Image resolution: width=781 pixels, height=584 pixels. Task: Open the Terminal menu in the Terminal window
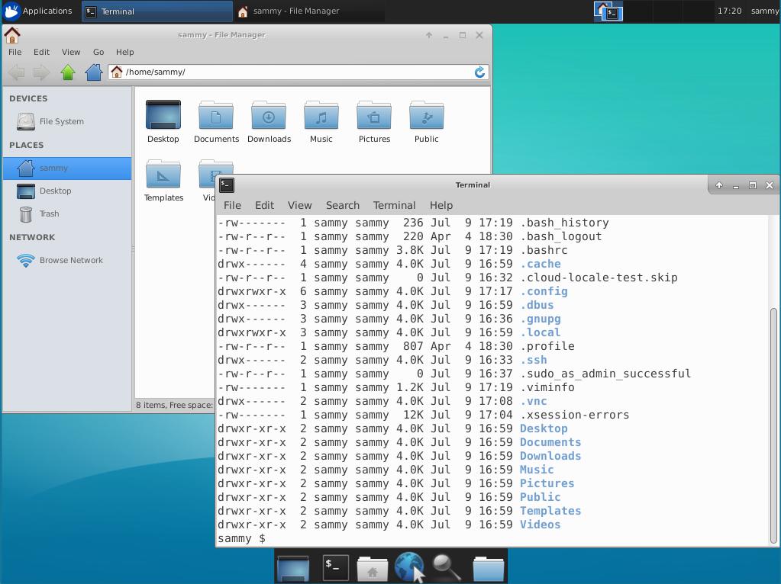tap(394, 205)
